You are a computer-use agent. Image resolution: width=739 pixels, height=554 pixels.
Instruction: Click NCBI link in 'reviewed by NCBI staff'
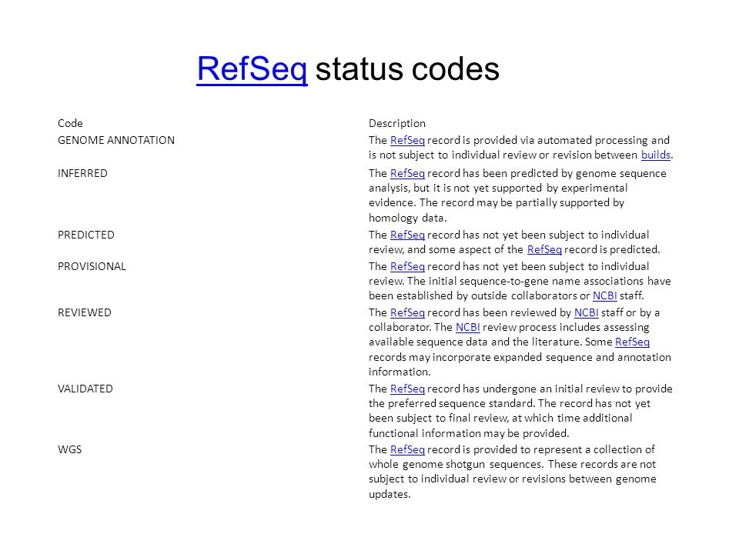[587, 312]
